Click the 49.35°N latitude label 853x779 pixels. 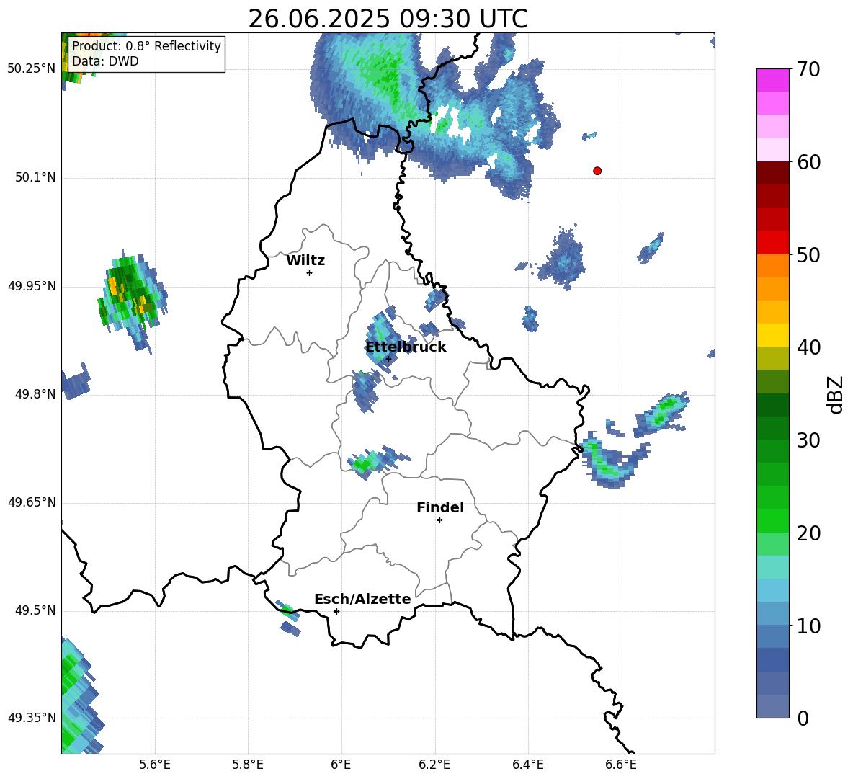[x=32, y=718]
